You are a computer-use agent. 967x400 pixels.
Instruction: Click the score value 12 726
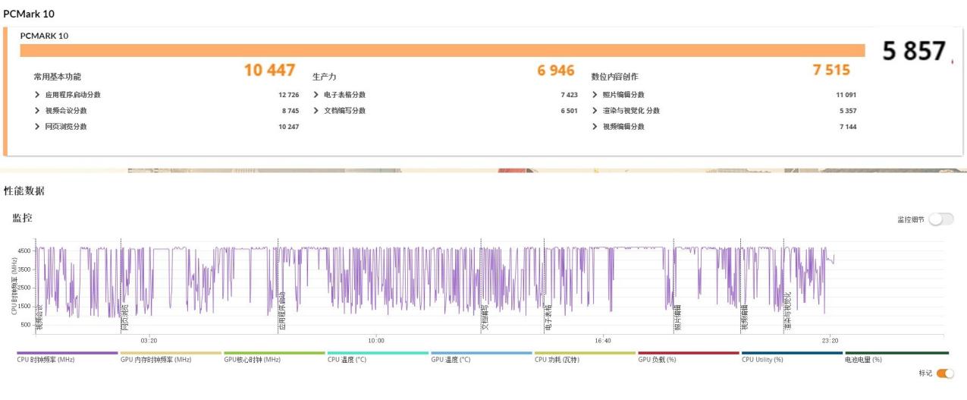(x=288, y=95)
